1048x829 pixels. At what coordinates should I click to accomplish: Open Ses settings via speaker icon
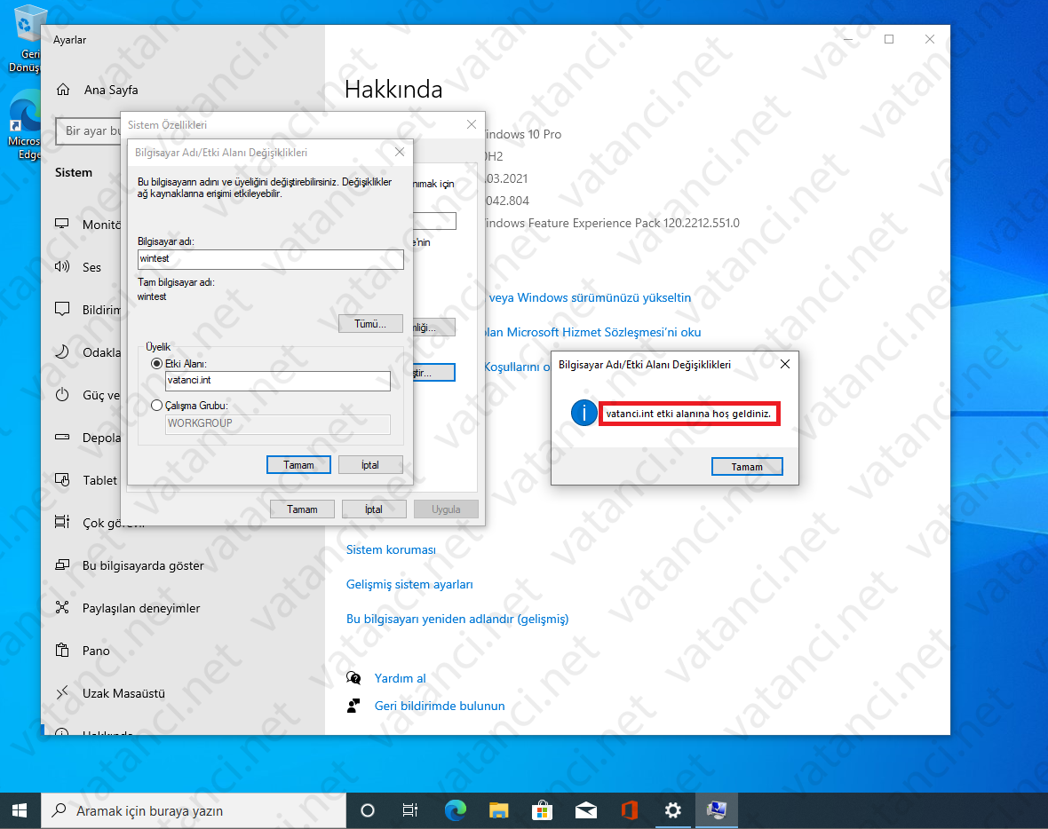click(60, 267)
